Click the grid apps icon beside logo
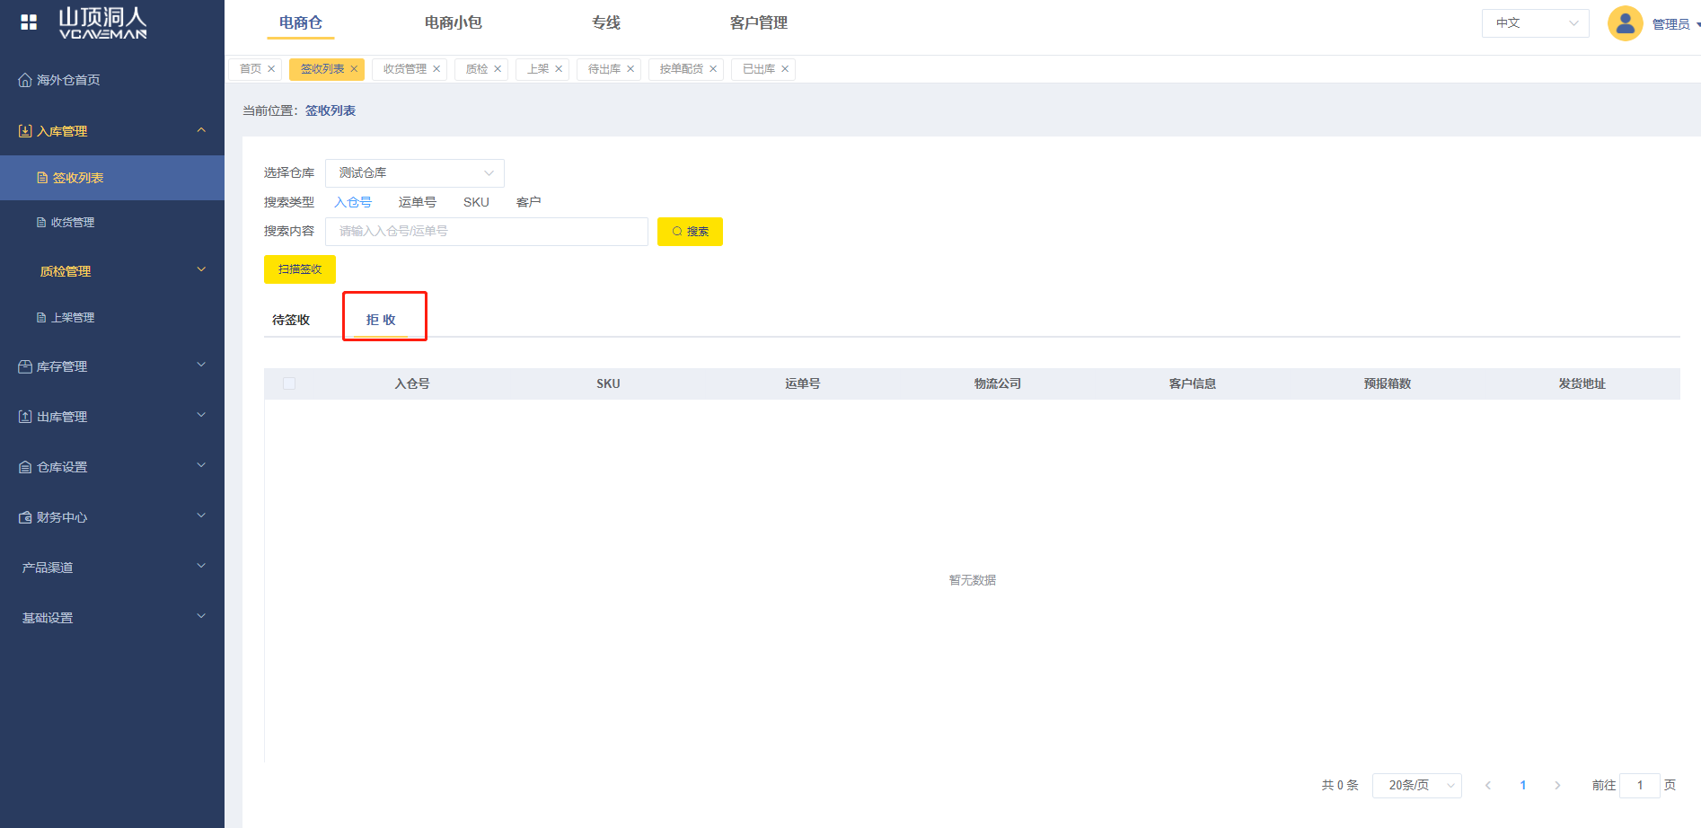 click(29, 22)
